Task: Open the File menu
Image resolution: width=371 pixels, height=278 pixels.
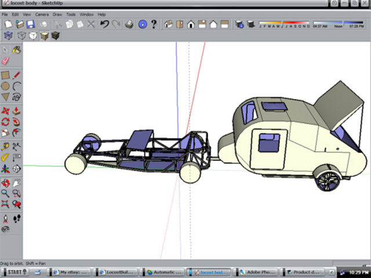Action: (5, 14)
